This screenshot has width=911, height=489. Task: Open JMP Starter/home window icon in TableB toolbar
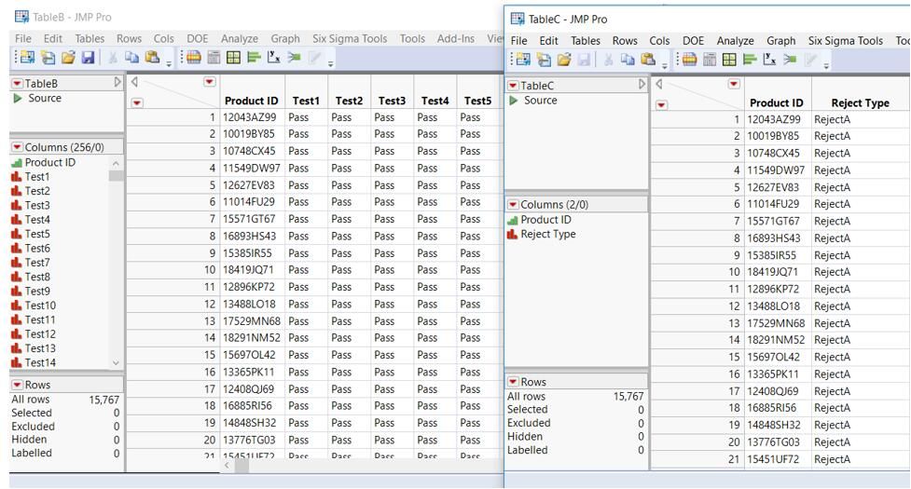click(194, 57)
